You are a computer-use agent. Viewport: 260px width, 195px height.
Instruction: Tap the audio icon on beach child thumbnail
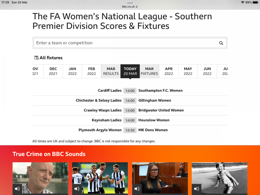[197, 189]
